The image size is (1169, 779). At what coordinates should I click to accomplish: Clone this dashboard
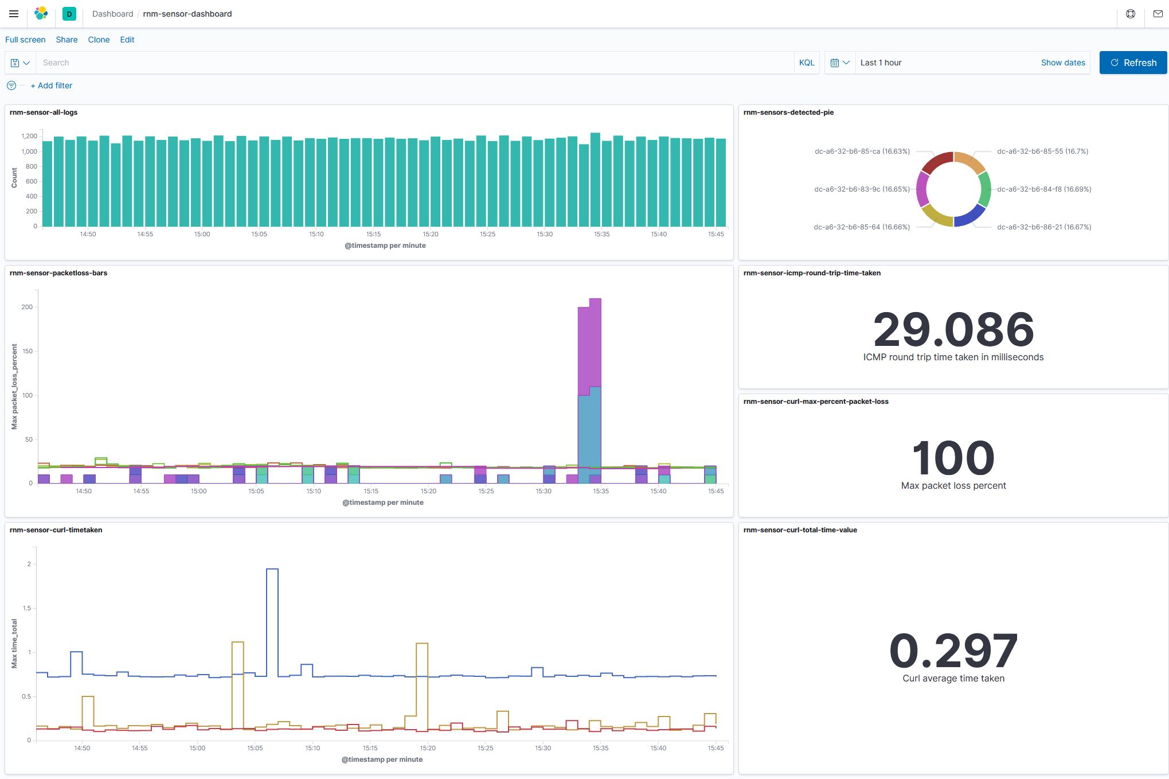[x=99, y=40]
